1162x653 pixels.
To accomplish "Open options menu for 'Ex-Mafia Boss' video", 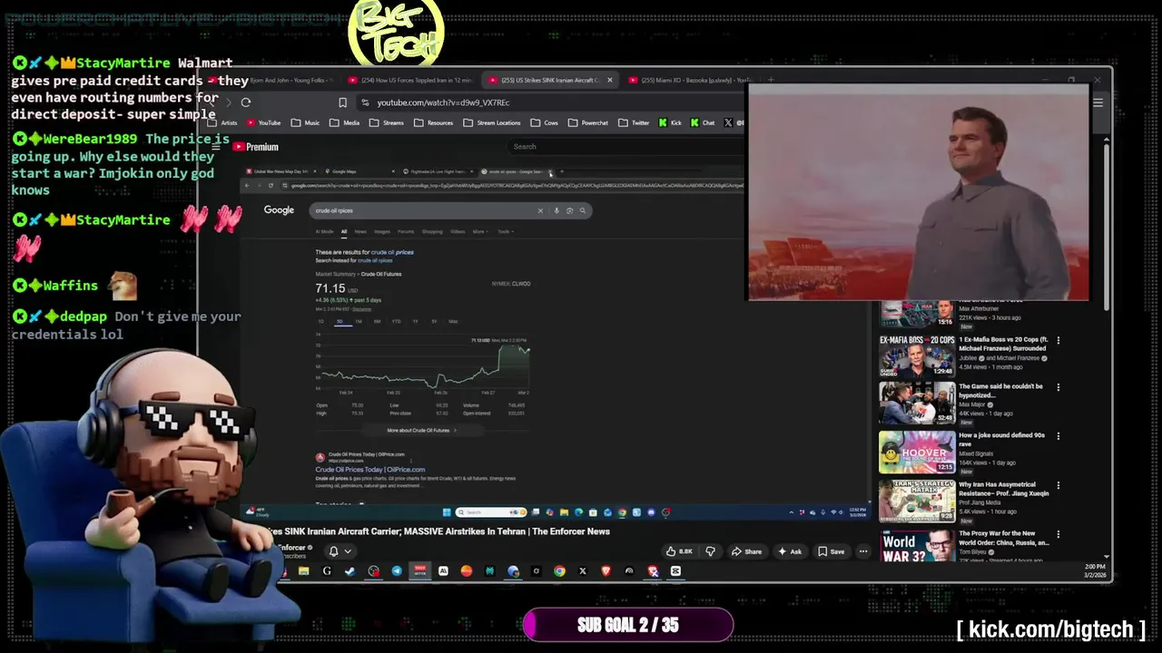I will 1058,341.
